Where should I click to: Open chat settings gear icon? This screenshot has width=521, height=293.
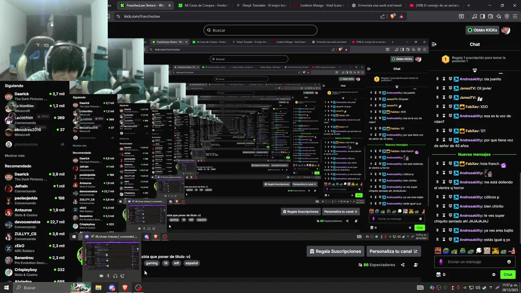(494, 275)
